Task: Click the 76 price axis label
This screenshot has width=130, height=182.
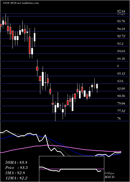Action: tap(119, 118)
